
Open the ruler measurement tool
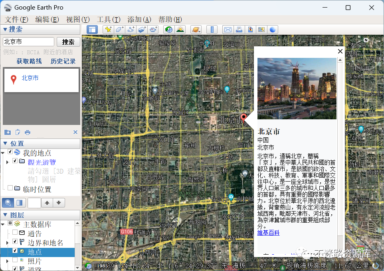pyautogui.click(x=212, y=30)
